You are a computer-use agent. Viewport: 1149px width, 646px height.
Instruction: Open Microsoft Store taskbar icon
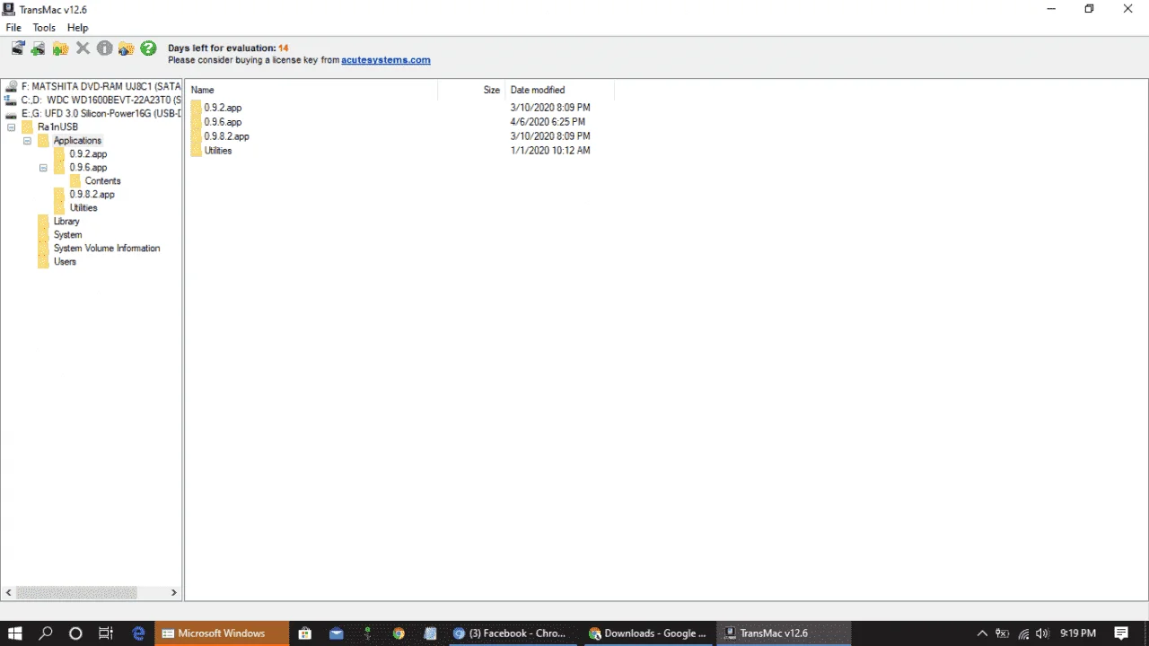click(x=305, y=633)
